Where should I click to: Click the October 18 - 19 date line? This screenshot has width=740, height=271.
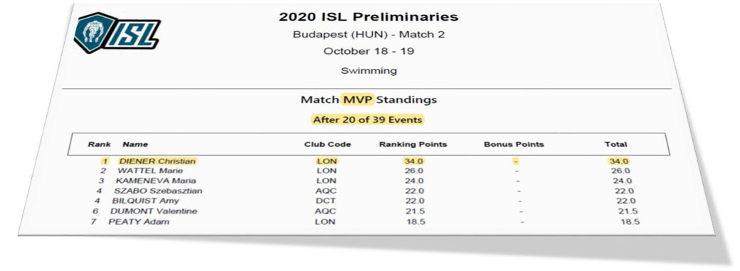coord(369,51)
